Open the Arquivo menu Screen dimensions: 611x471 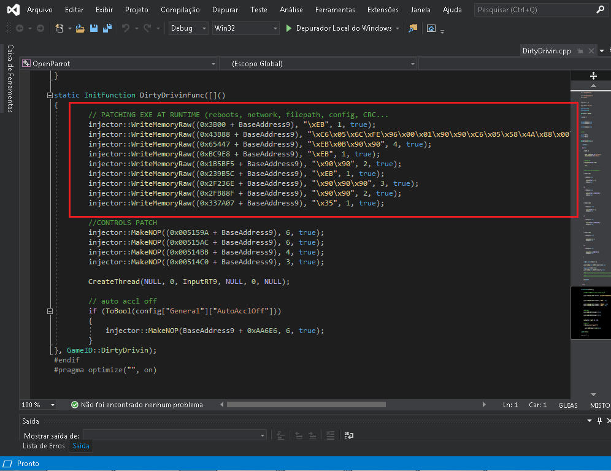tap(40, 10)
